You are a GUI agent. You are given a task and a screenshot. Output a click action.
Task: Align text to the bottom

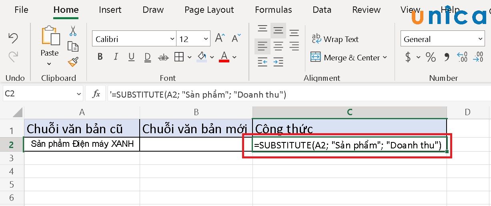[294, 32]
